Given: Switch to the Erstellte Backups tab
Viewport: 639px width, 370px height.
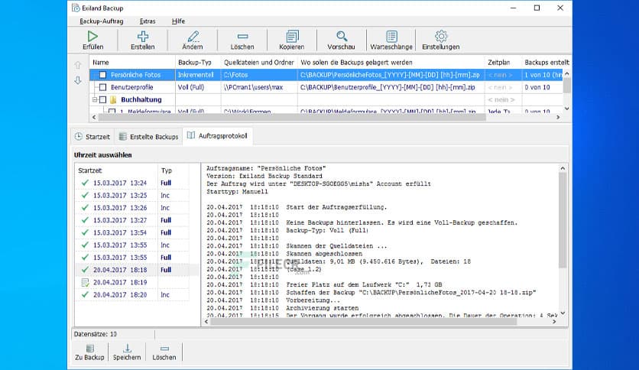Looking at the screenshot, I should tap(149, 137).
